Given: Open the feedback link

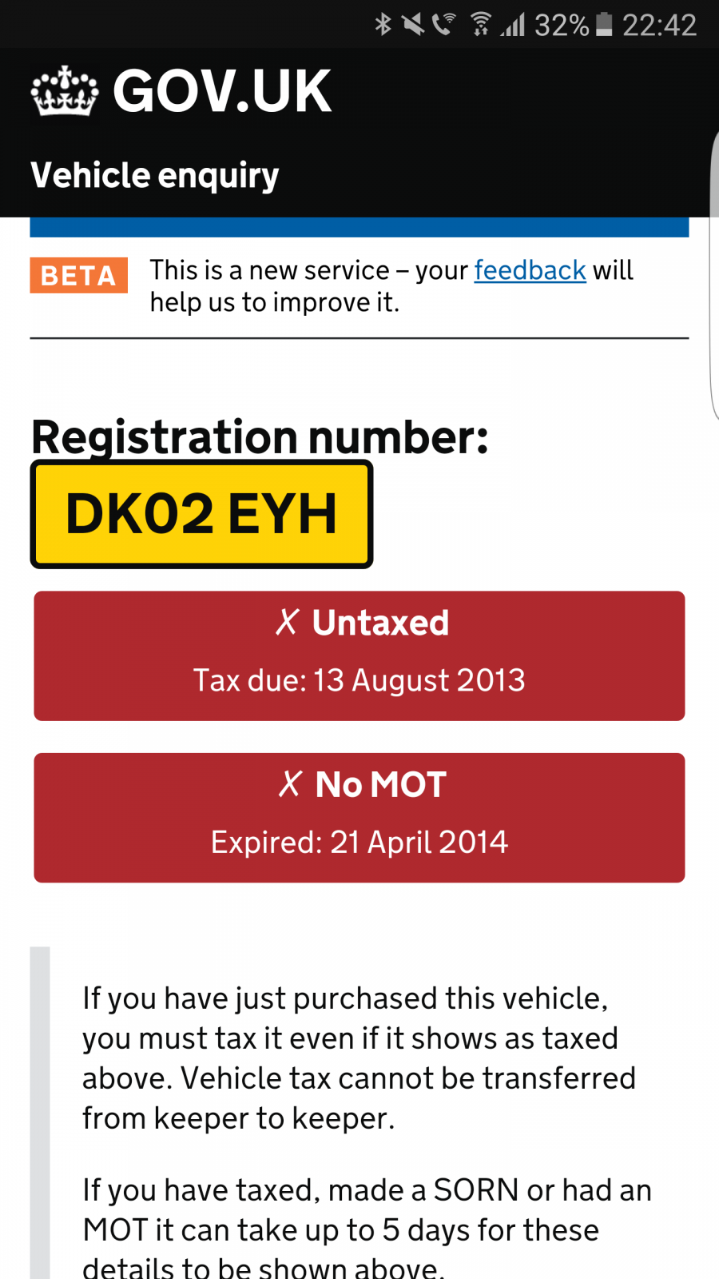Looking at the screenshot, I should [x=530, y=270].
